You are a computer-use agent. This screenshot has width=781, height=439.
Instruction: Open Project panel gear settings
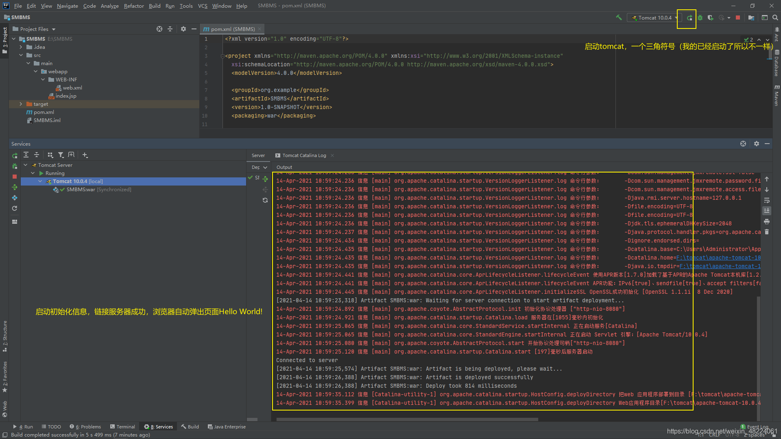pyautogui.click(x=183, y=29)
